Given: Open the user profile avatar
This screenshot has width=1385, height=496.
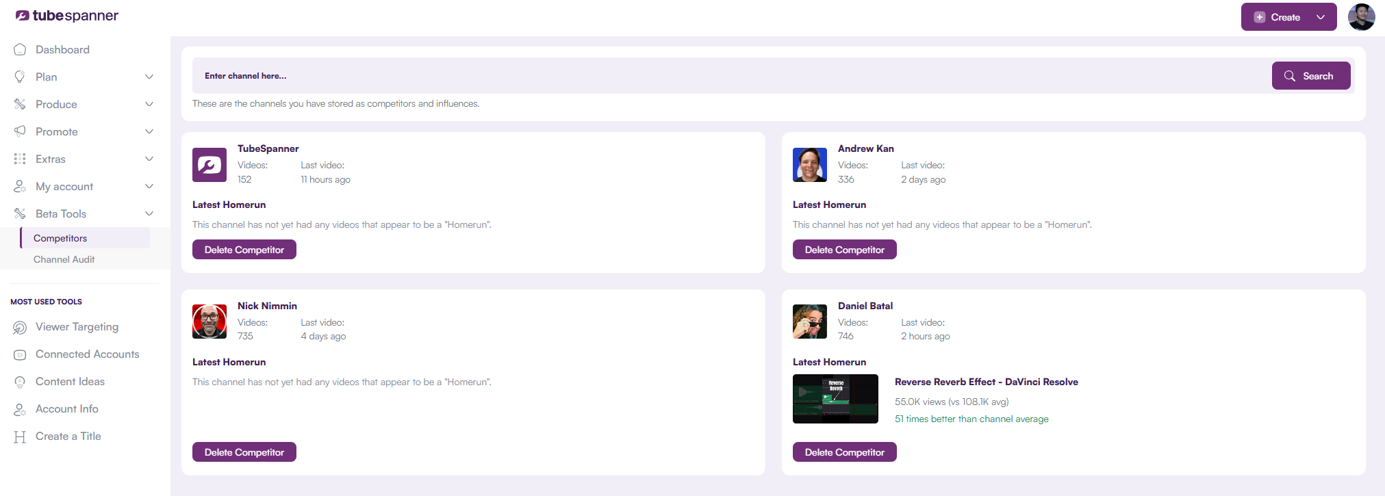Looking at the screenshot, I should point(1361,17).
